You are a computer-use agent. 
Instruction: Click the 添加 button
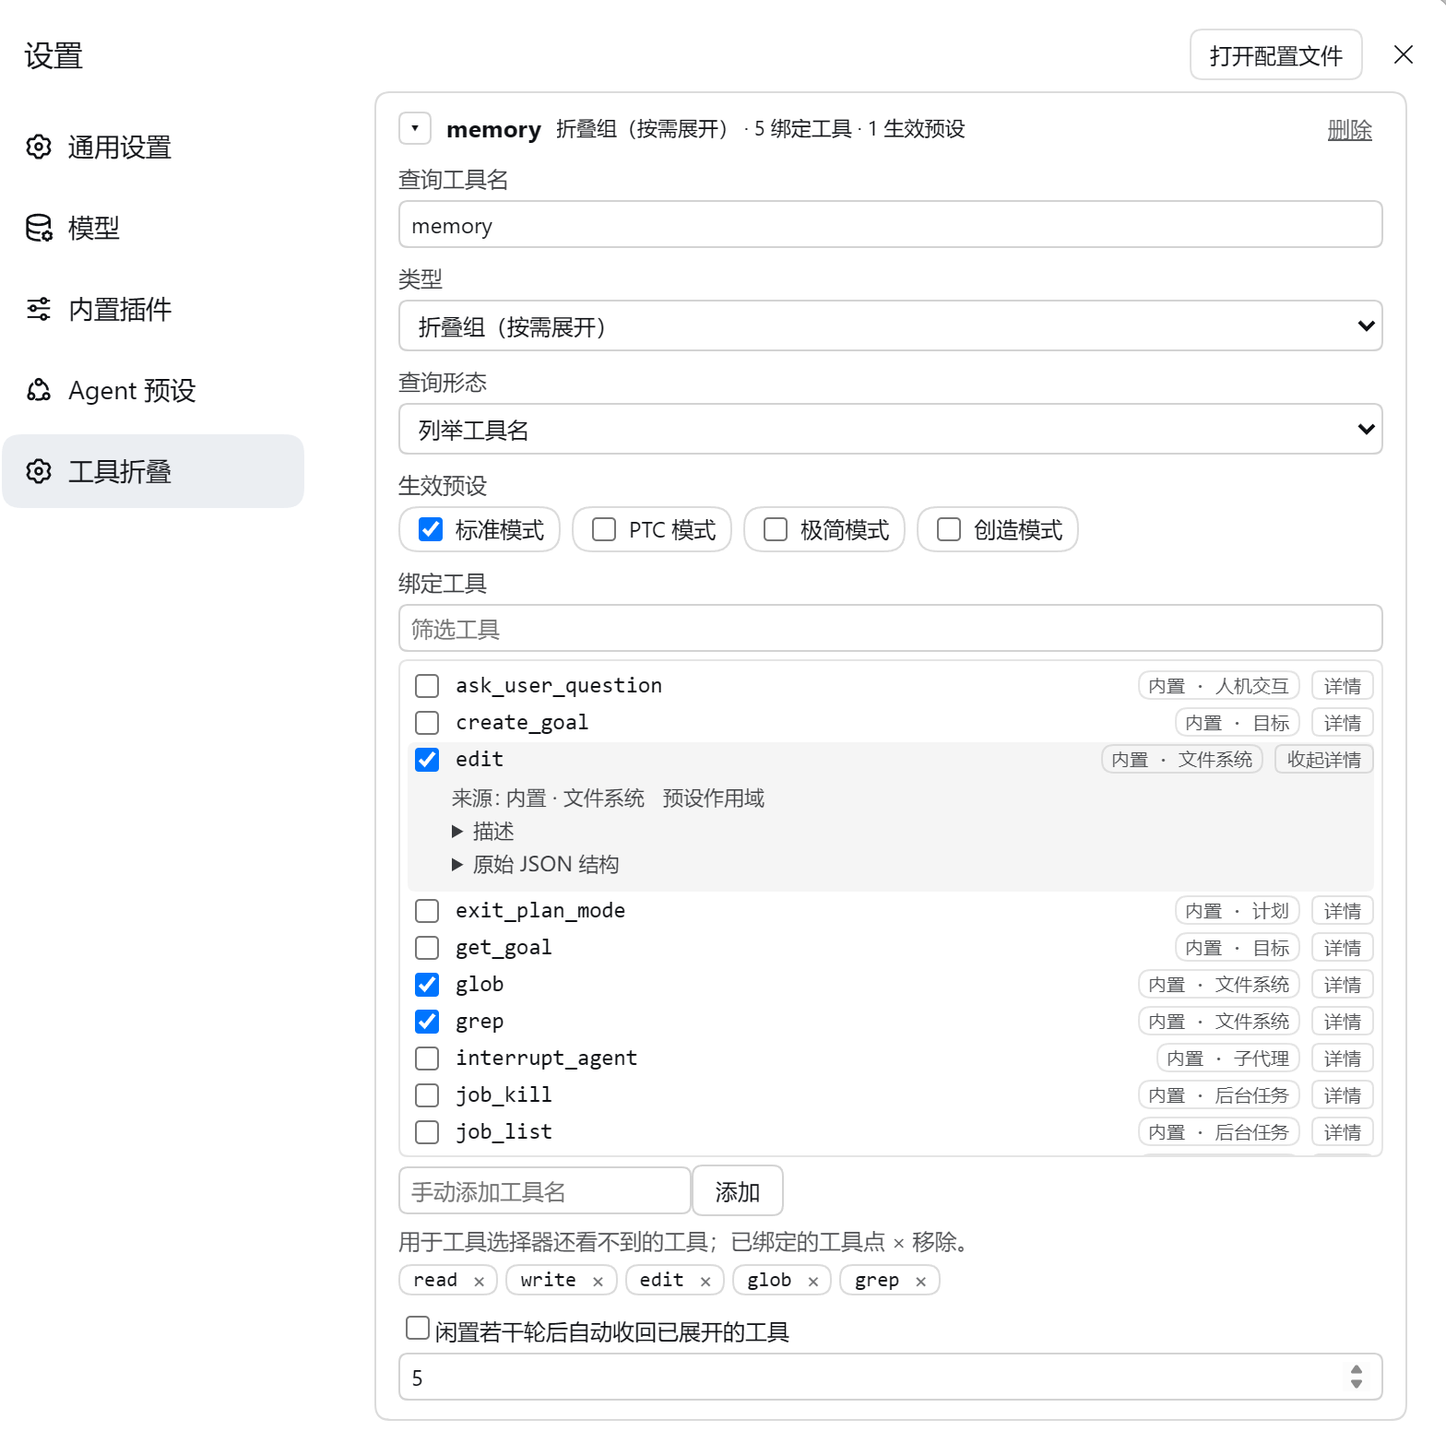(738, 1191)
